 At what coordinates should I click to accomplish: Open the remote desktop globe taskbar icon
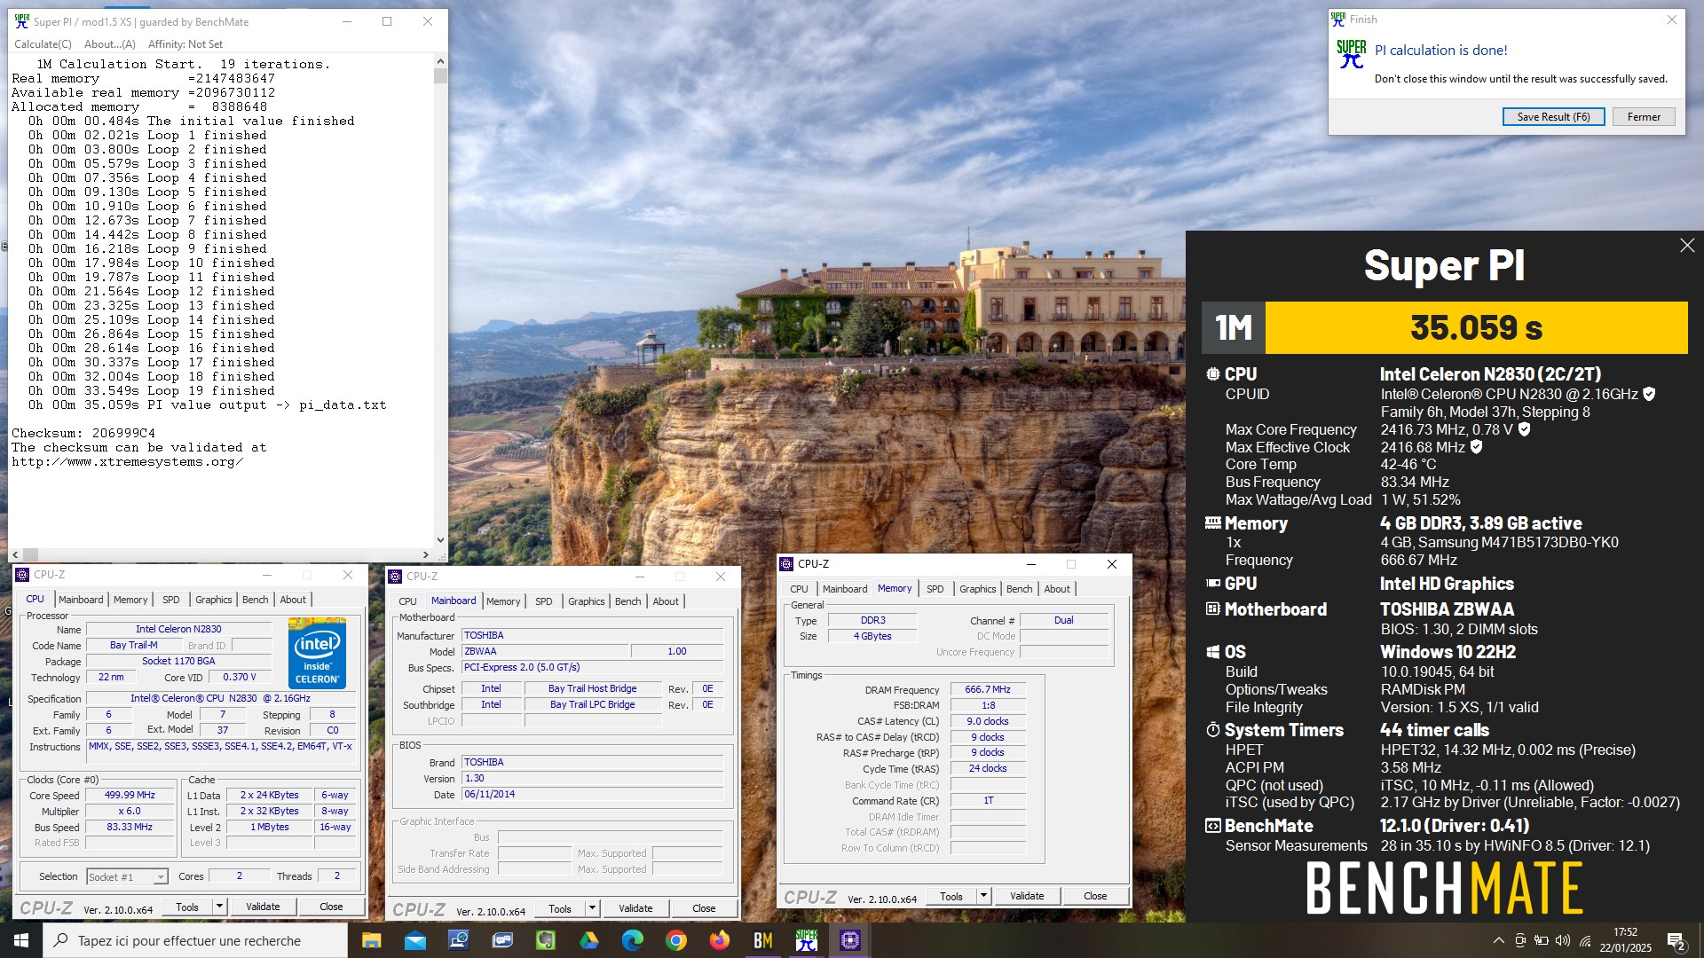click(458, 940)
